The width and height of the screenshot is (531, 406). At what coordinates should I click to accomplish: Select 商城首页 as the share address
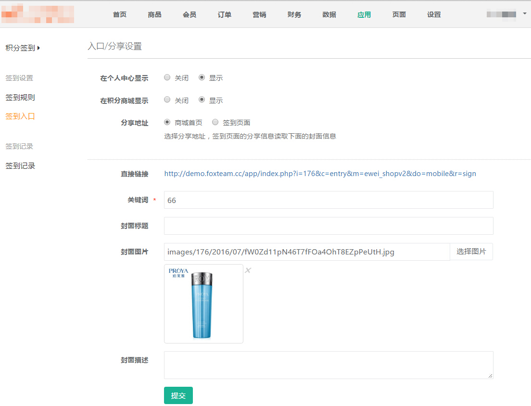tap(167, 122)
